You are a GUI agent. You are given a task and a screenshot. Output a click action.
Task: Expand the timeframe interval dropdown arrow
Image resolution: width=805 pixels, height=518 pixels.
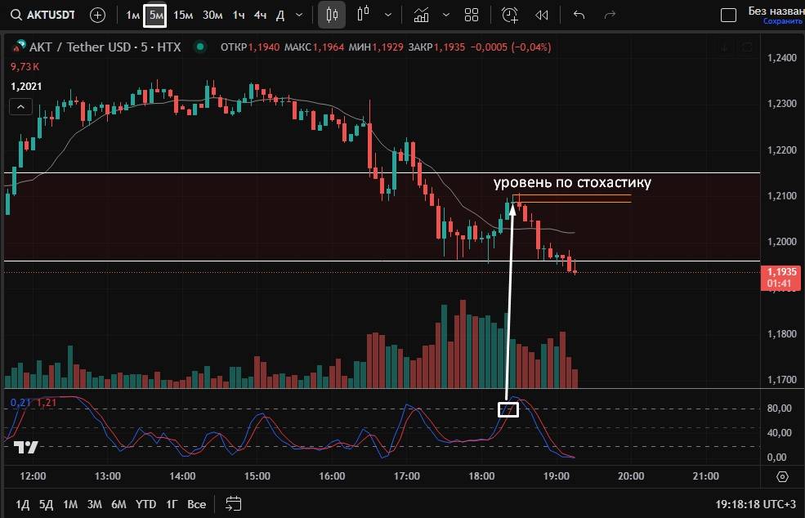pos(299,15)
